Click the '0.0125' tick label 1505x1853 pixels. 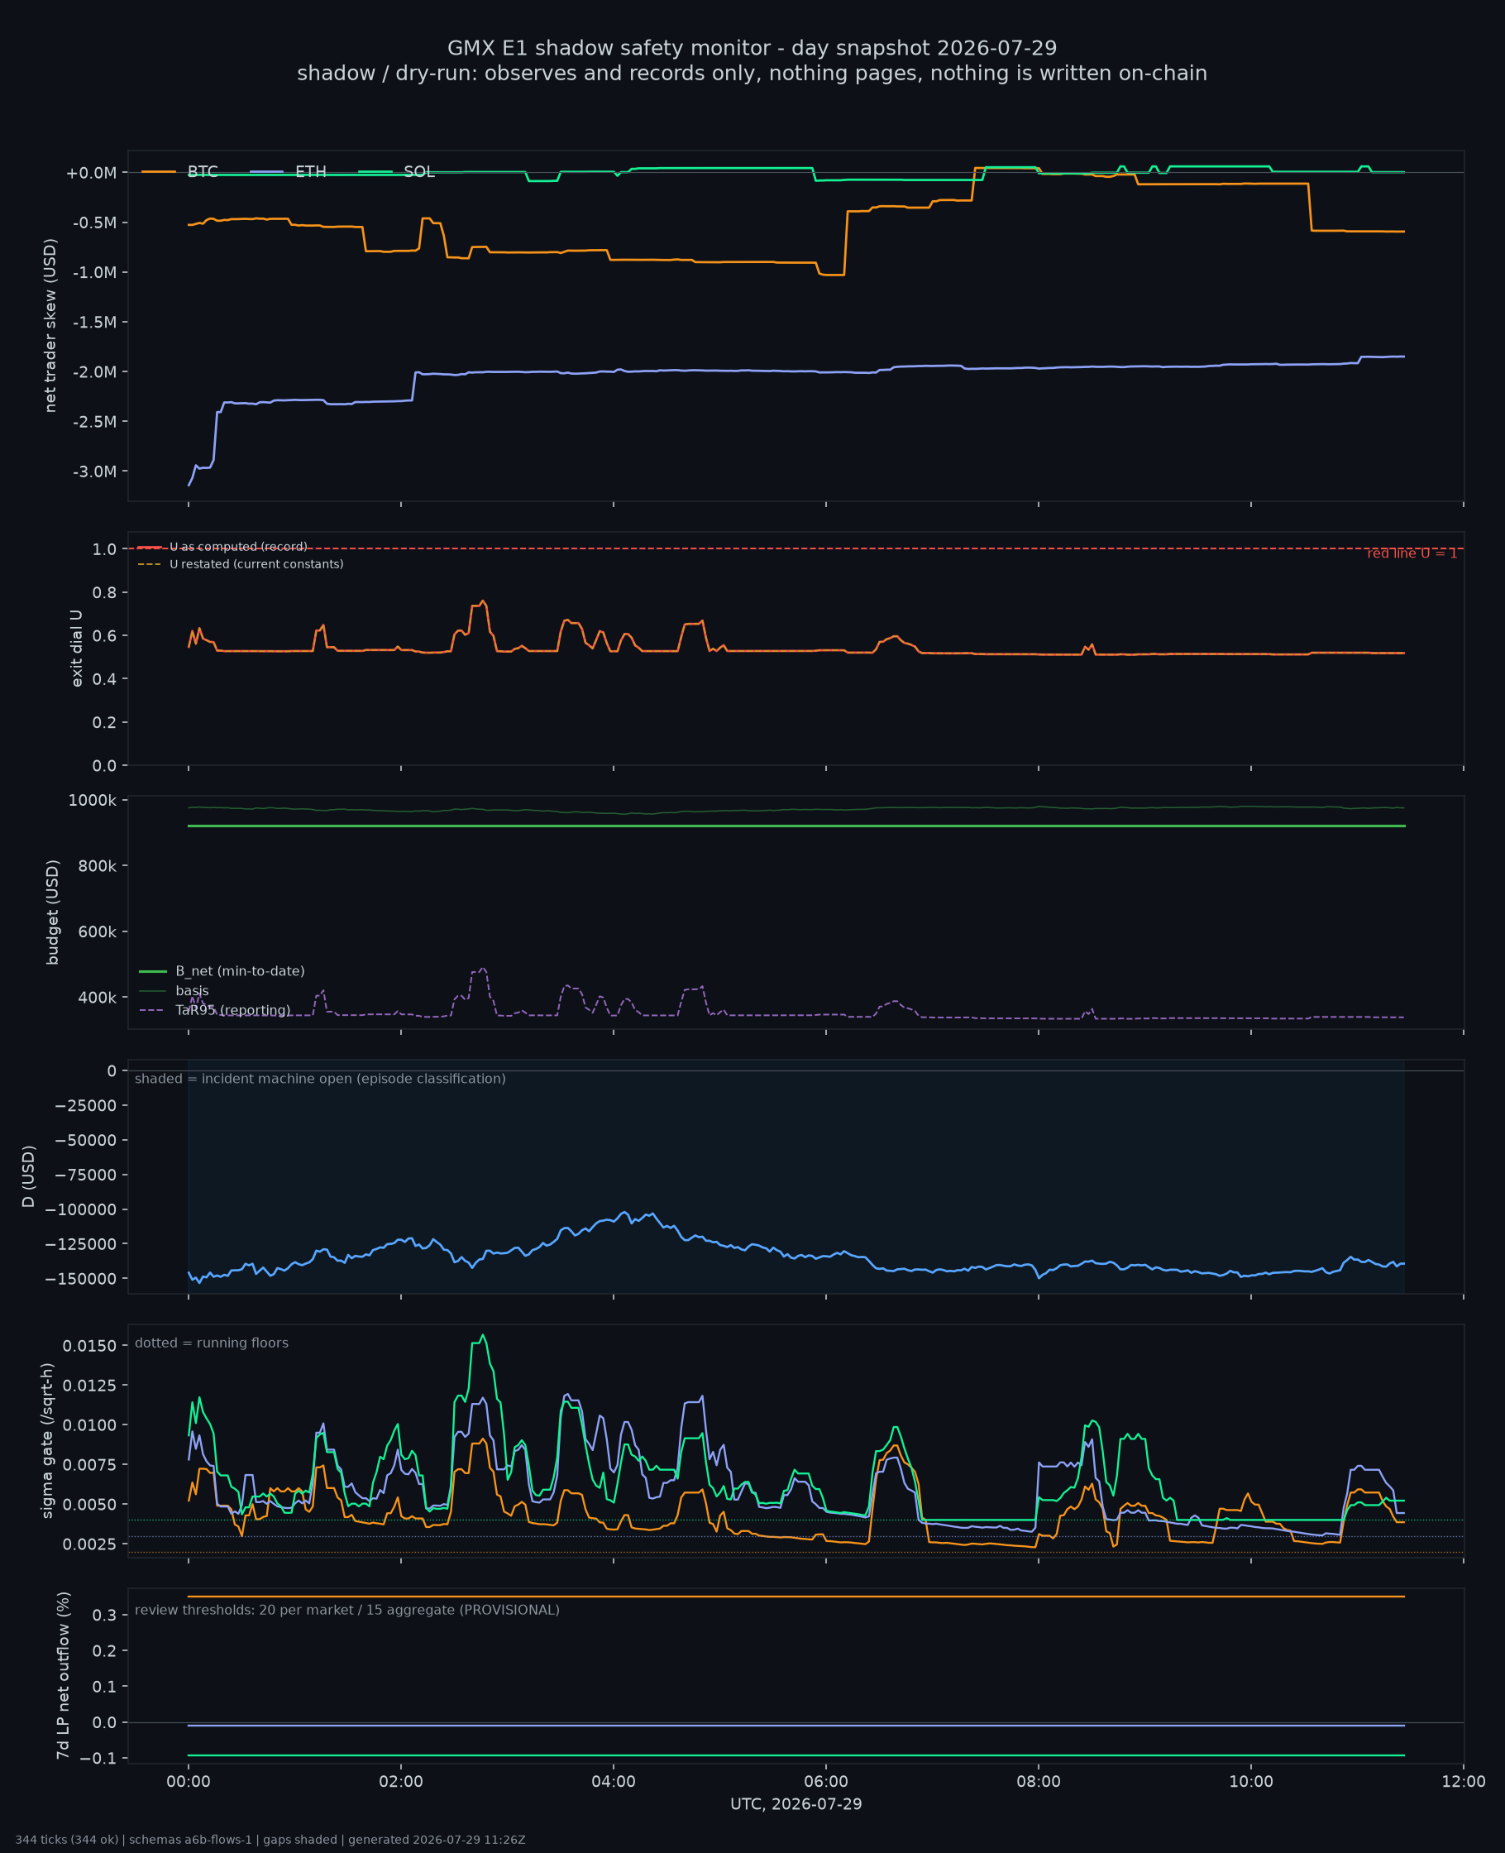[89, 1386]
